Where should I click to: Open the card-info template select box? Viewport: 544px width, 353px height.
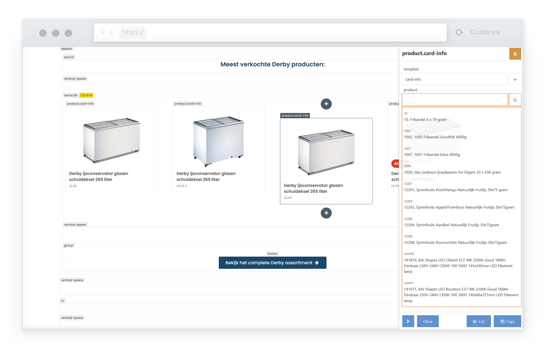[455, 79]
